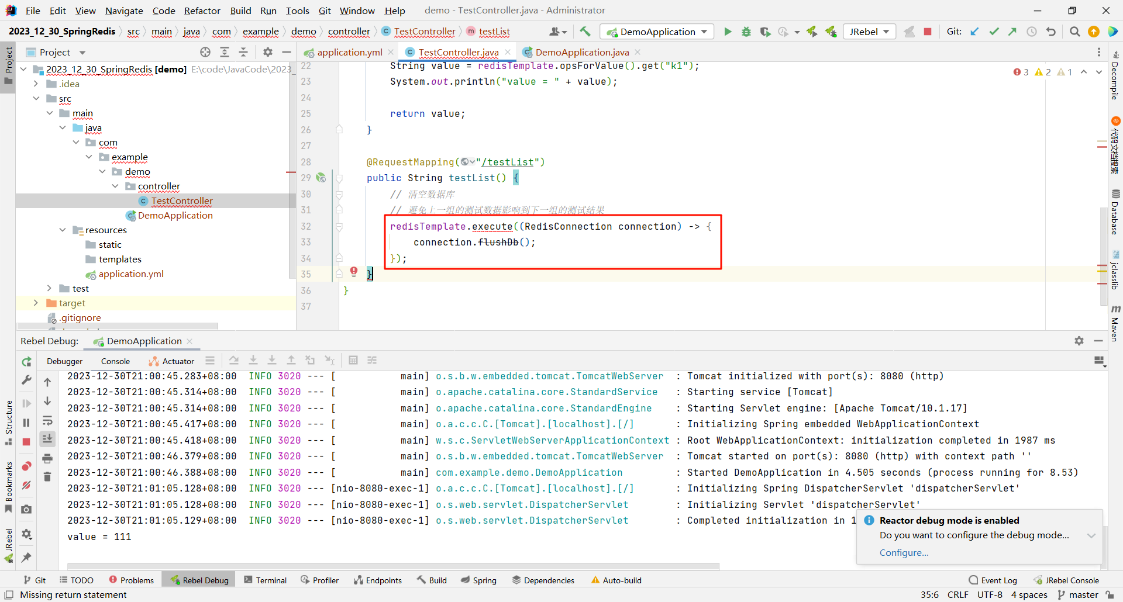Image resolution: width=1123 pixels, height=602 pixels.
Task: Open the Terminal tool window
Action: point(266,580)
